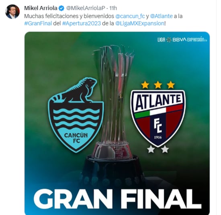Click the Cancún FC iguana crest
Viewport: 221px width, 215px height.
coord(76,115)
